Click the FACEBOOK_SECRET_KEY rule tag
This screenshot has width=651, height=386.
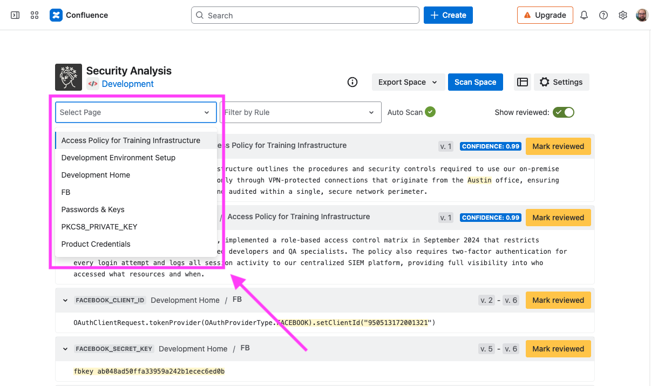114,349
